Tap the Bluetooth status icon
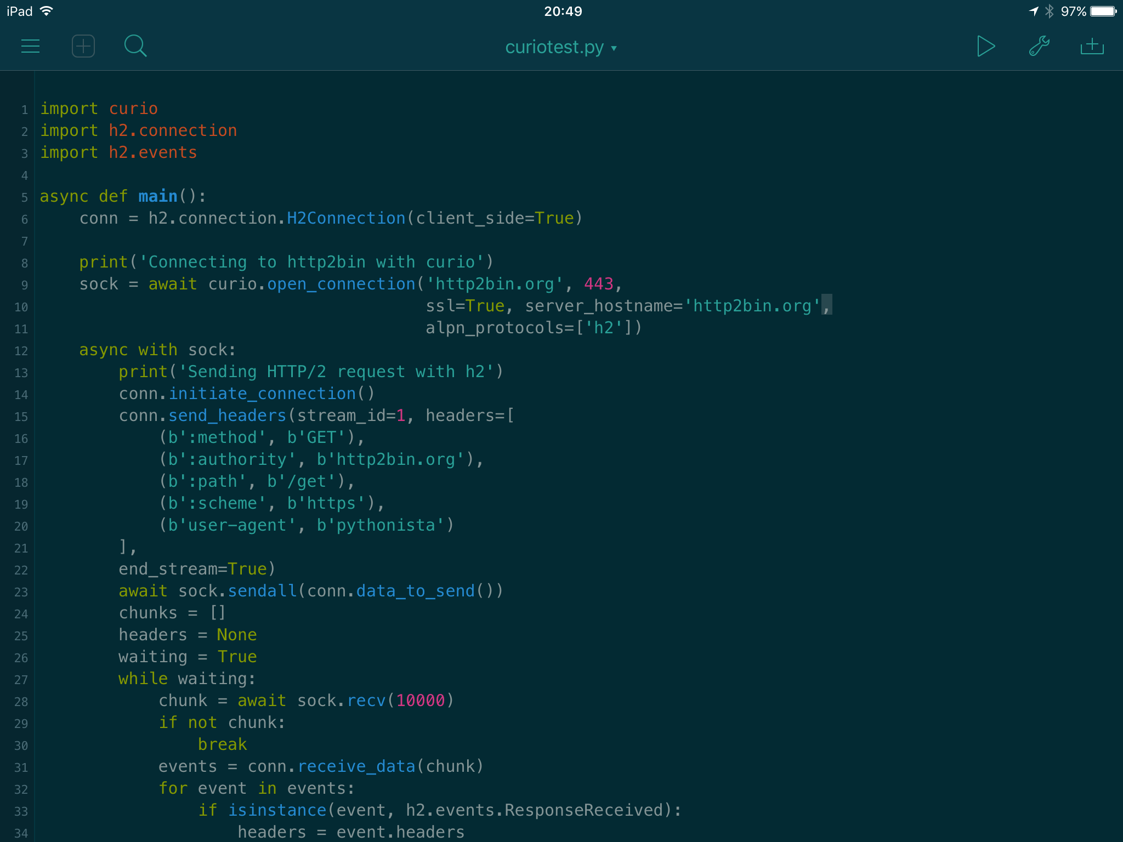The height and width of the screenshot is (842, 1123). [x=1049, y=11]
